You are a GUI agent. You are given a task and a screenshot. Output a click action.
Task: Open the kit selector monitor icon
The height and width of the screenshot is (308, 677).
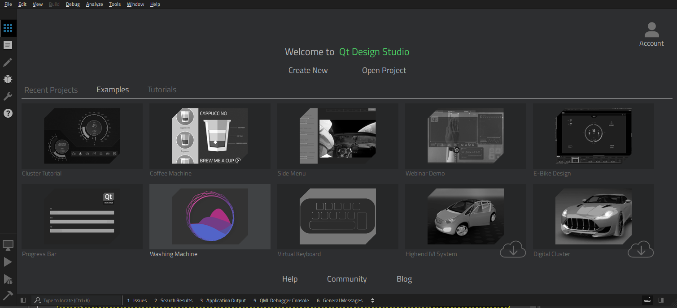8,245
